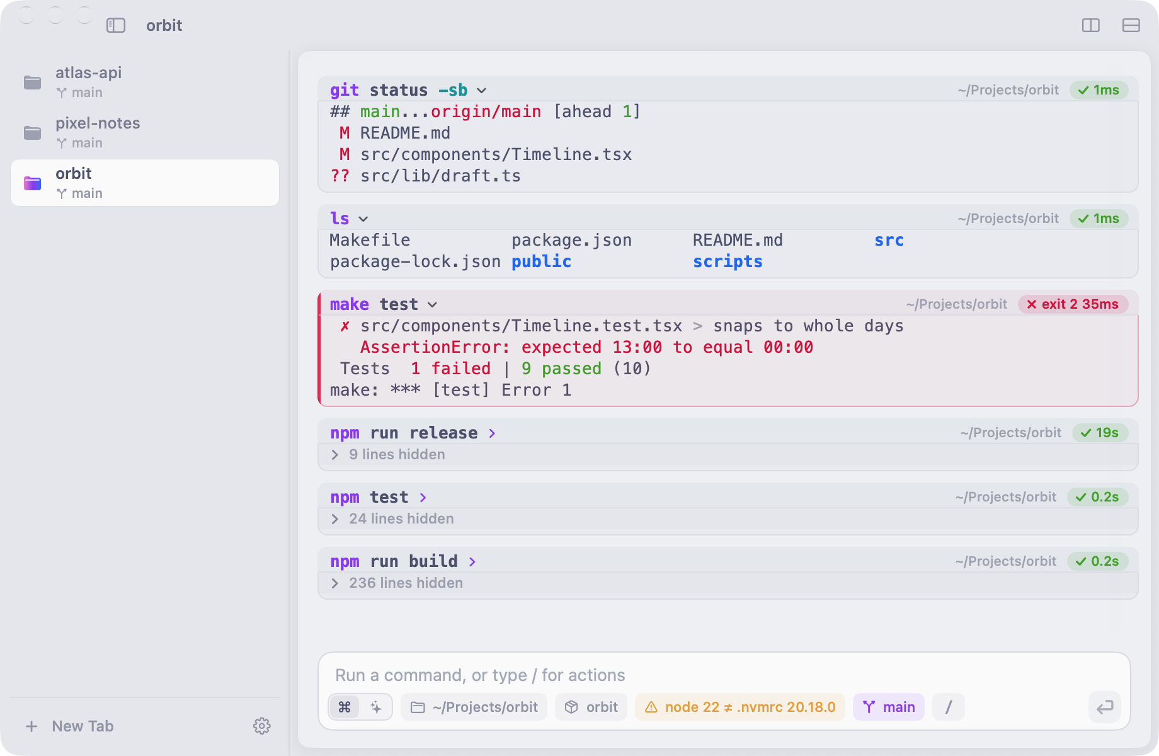Click the AssertionError line in make test

(x=586, y=347)
